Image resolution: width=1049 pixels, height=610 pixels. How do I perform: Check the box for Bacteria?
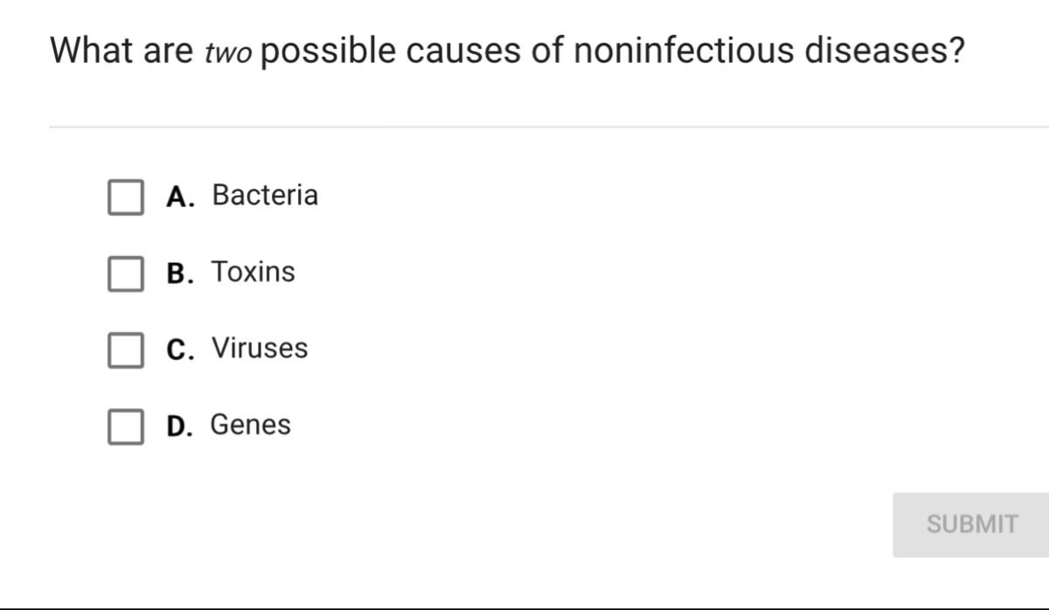click(126, 197)
